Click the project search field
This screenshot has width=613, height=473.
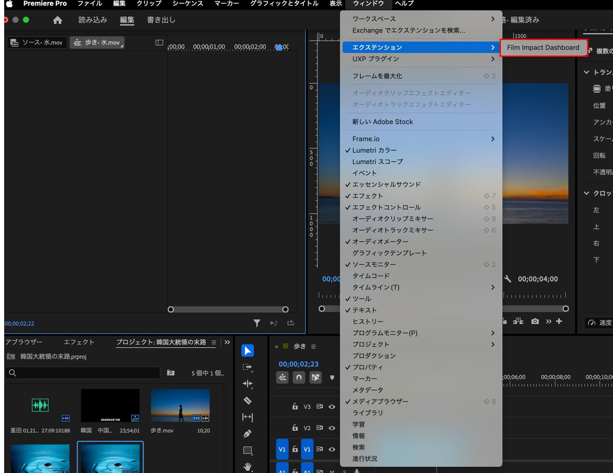coord(83,373)
